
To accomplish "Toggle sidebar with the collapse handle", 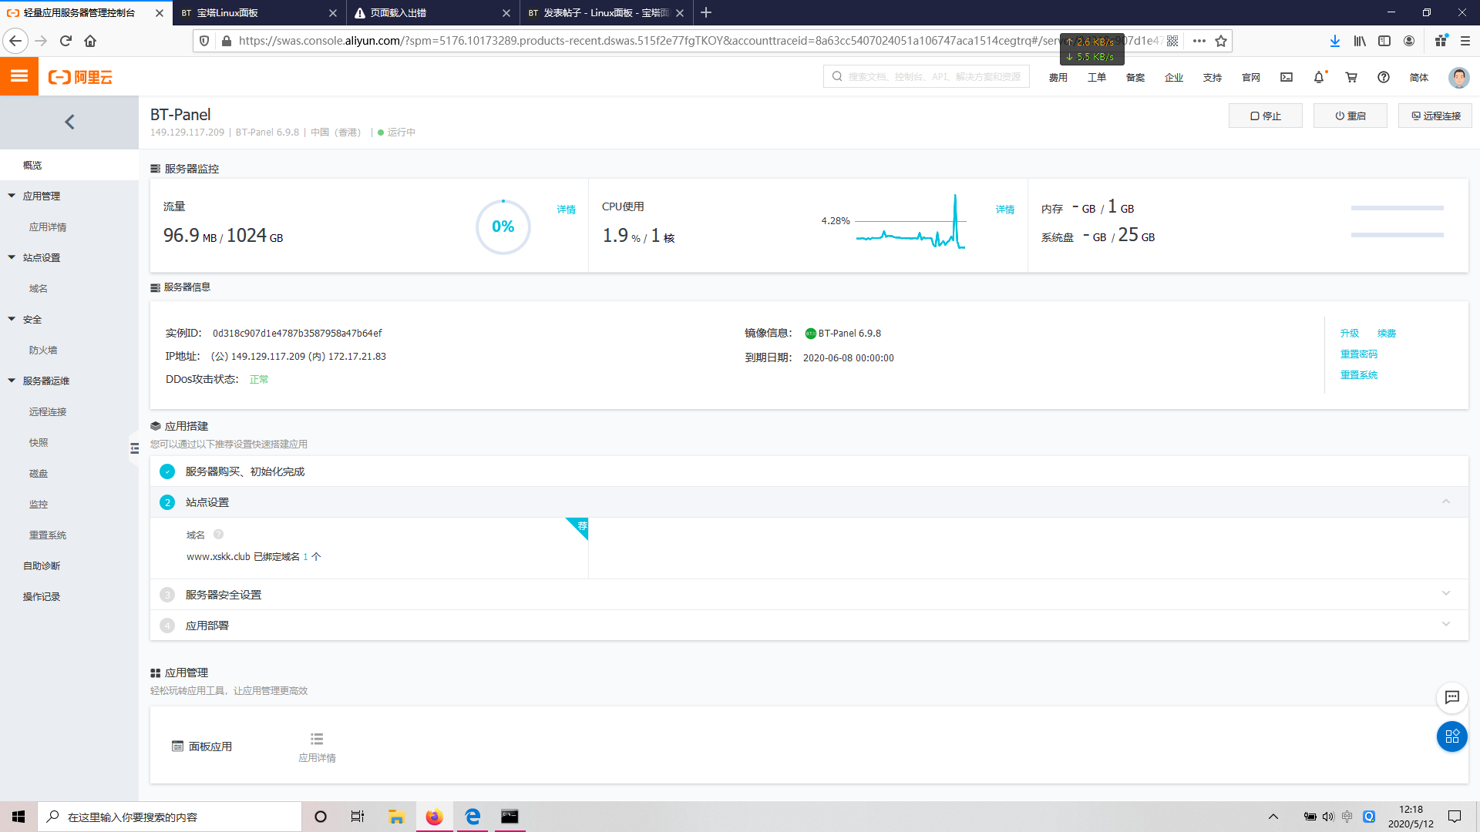I will pos(135,448).
